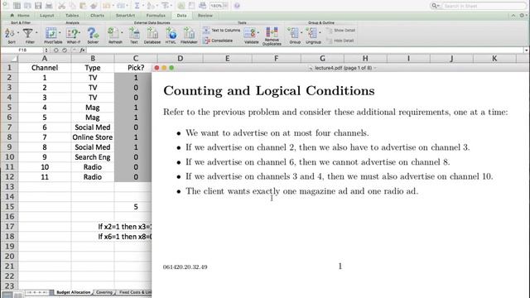Screen dimensions: 530x298
Task: Click the cell text If x6=1 then x8=0
Action: click(x=125, y=237)
